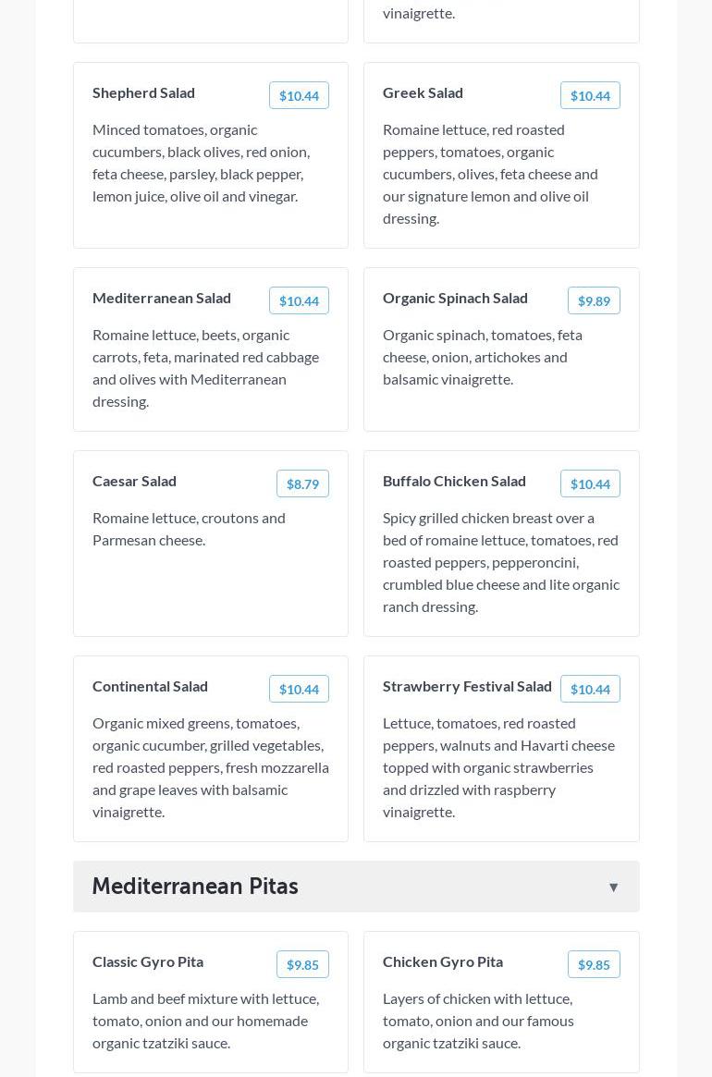
Task: Click Strawberry Festival Salad price button
Action: (x=590, y=689)
